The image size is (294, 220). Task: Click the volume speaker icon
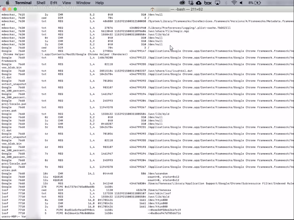pos(241,3)
